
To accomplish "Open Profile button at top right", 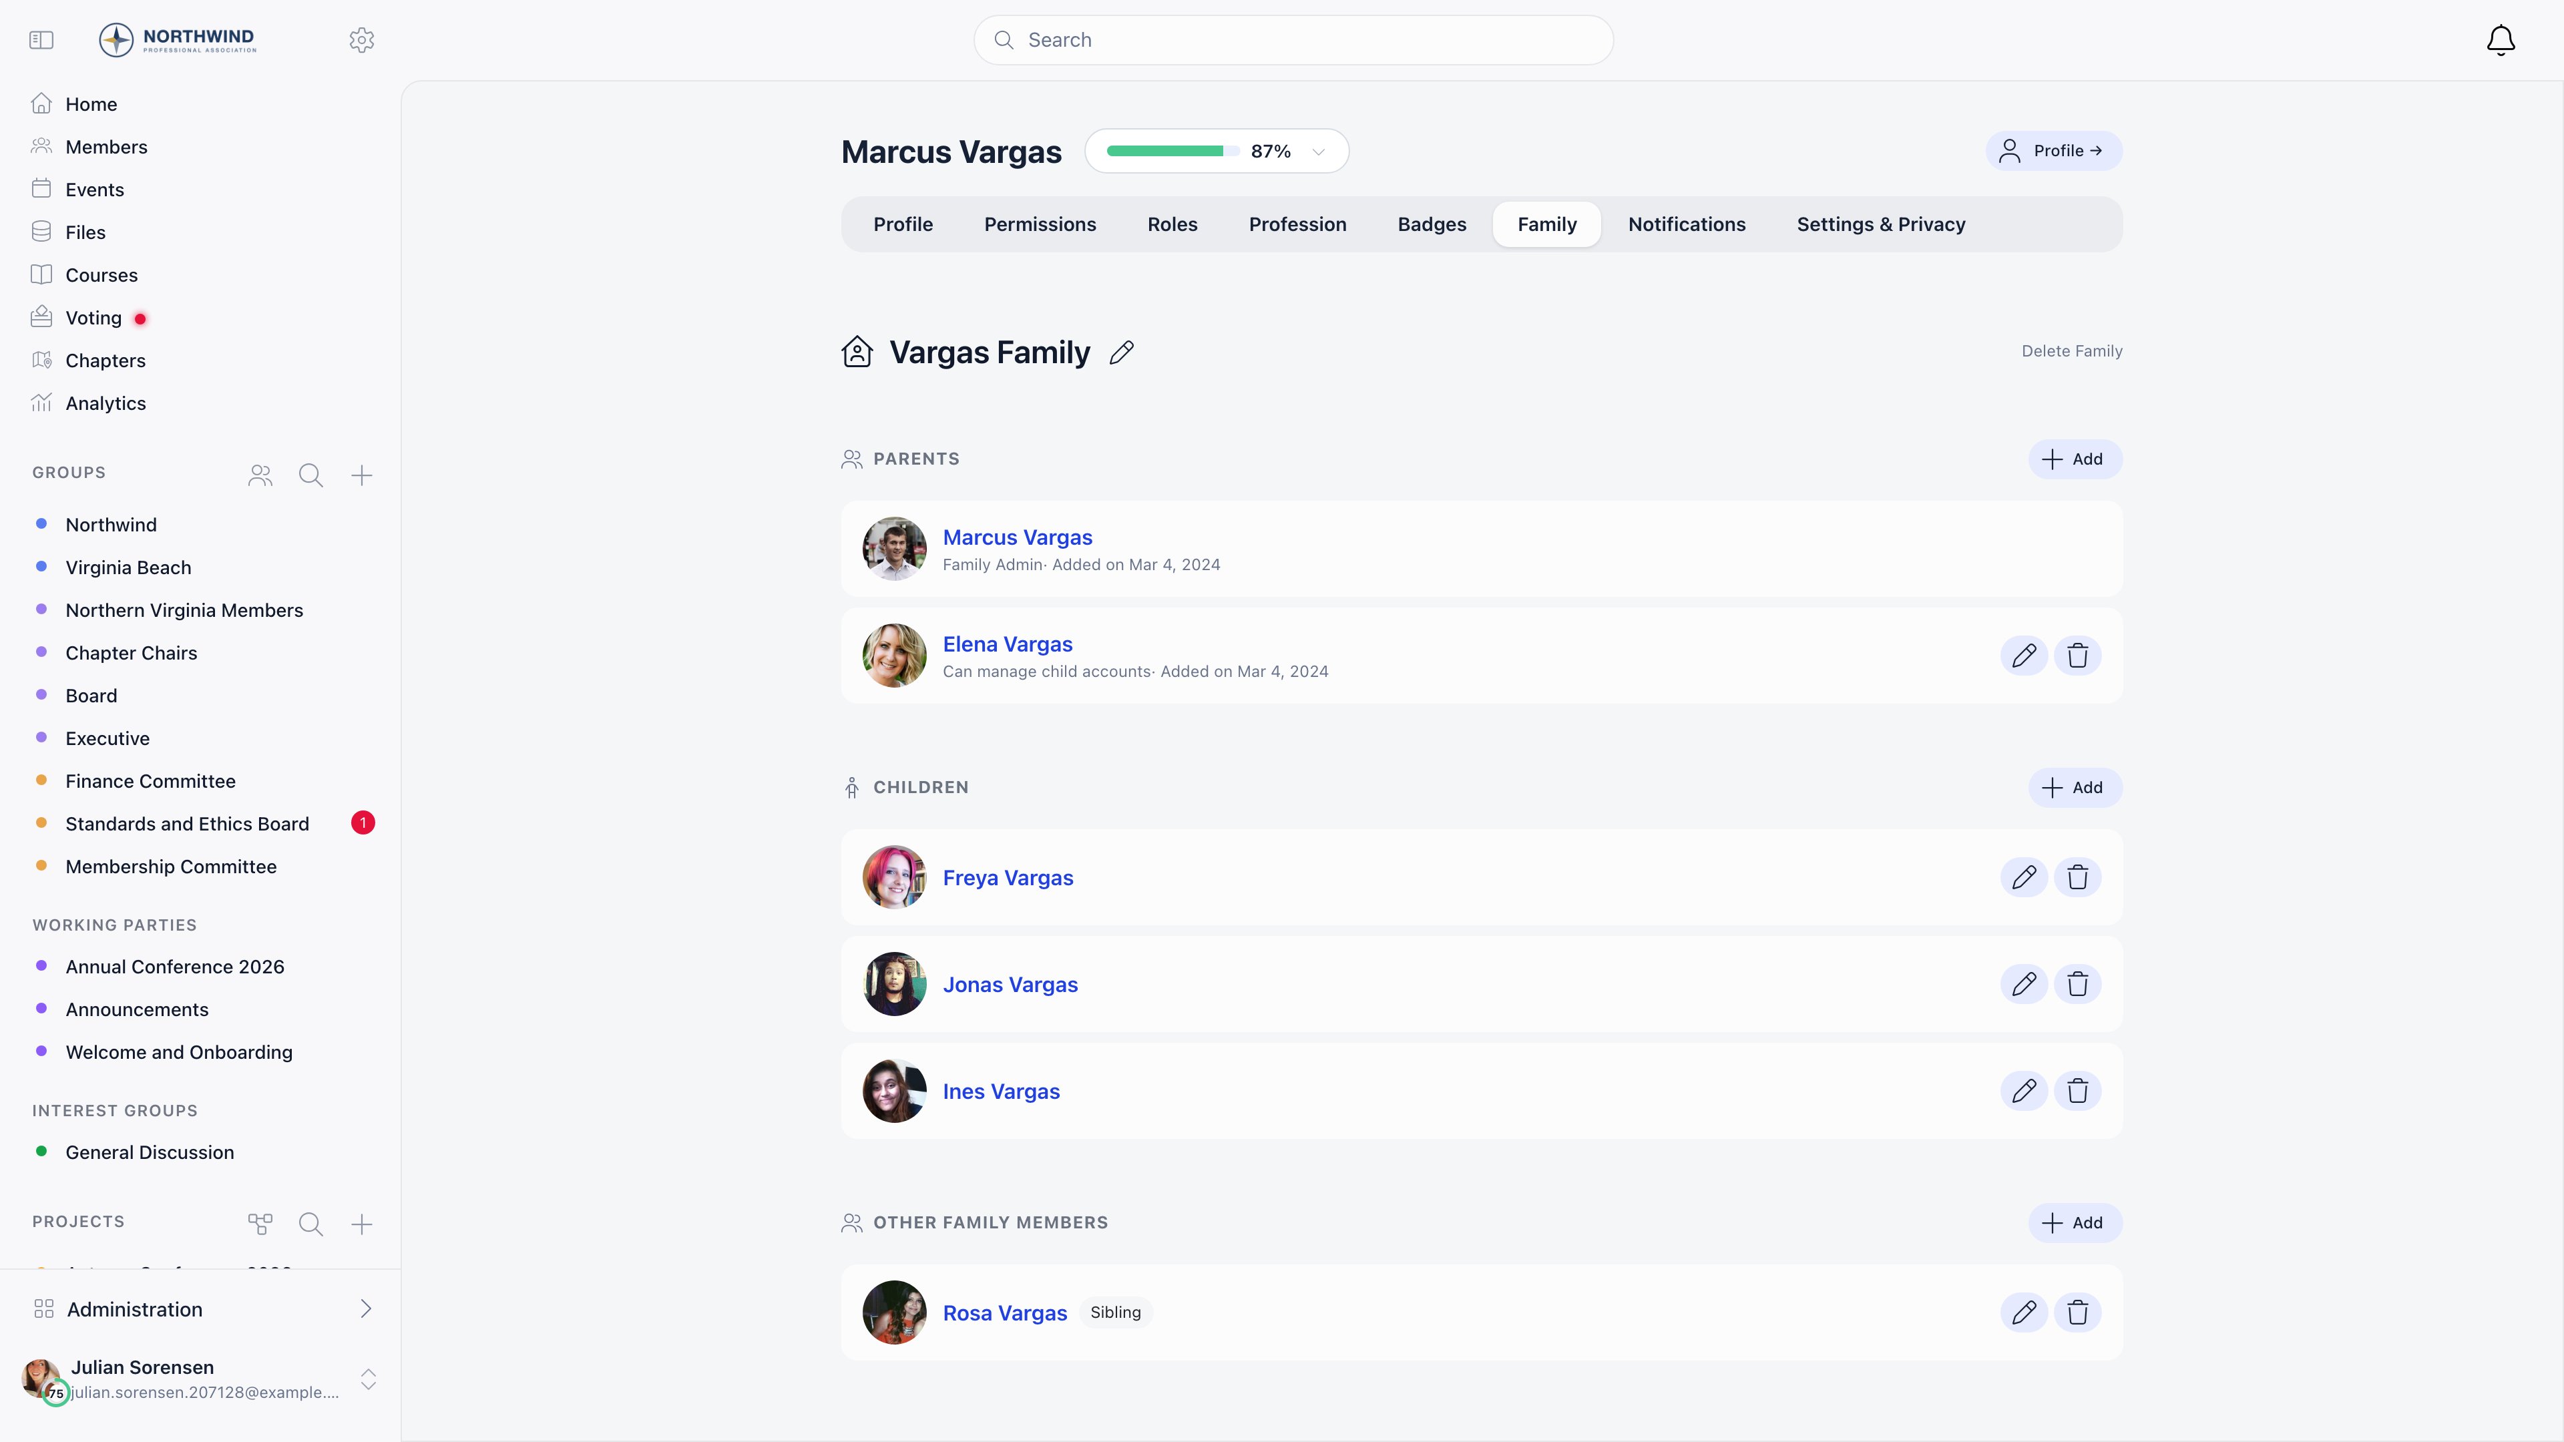I will tap(2053, 152).
